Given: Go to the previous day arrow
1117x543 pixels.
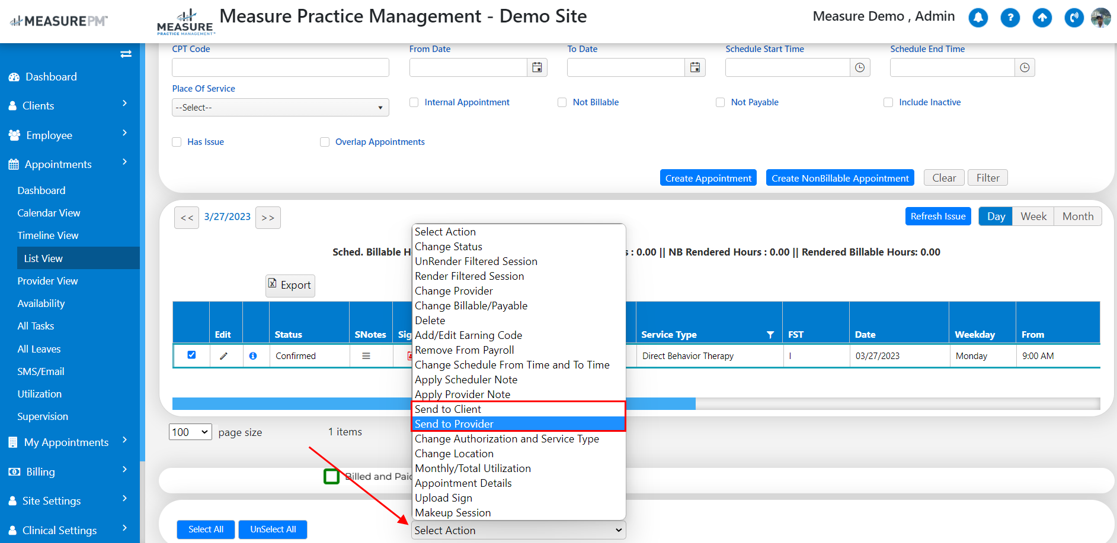Looking at the screenshot, I should [x=187, y=218].
